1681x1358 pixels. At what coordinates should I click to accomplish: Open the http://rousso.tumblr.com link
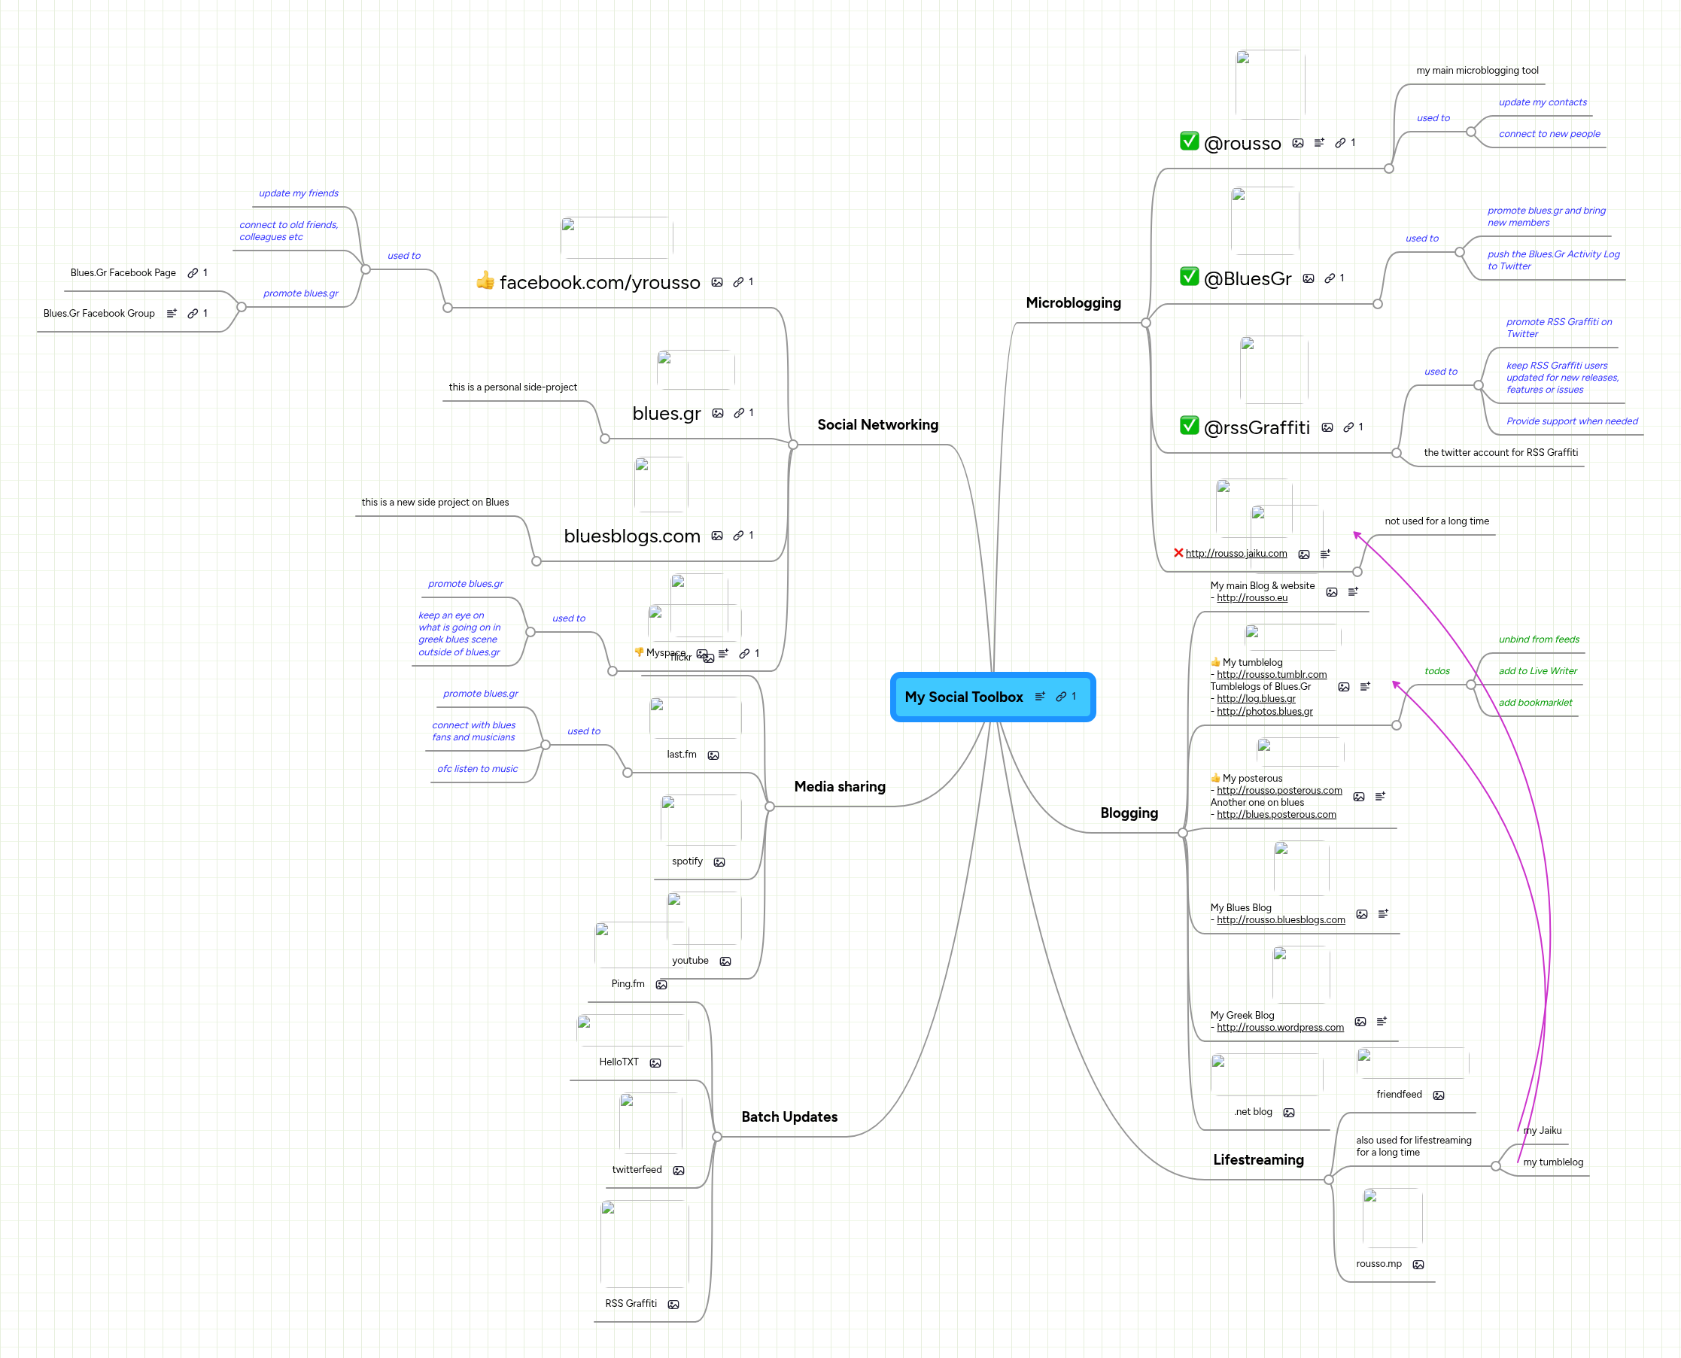point(1271,674)
